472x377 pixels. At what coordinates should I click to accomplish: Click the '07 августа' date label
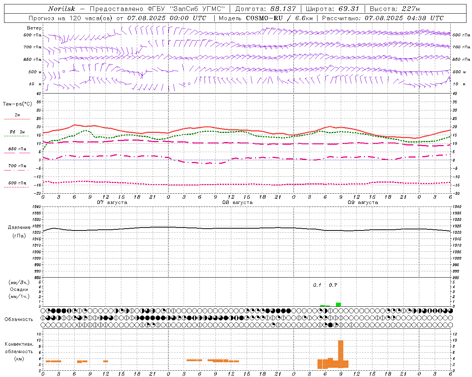click(112, 202)
